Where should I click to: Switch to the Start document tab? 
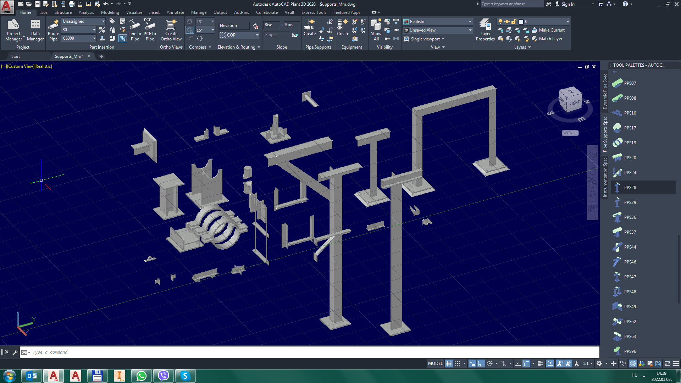[x=16, y=56]
